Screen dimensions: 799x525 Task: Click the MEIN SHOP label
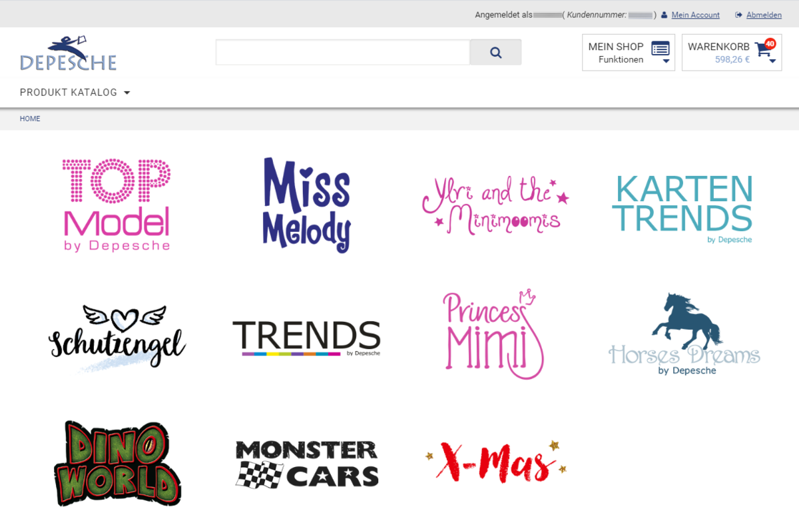616,47
